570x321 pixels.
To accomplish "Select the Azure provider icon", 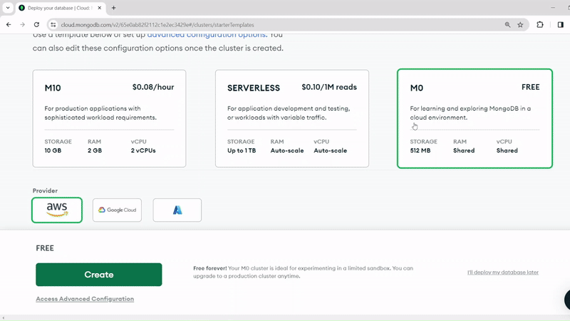I will (177, 210).
